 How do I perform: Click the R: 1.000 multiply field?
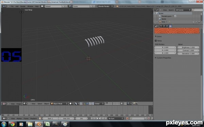pos(165,47)
